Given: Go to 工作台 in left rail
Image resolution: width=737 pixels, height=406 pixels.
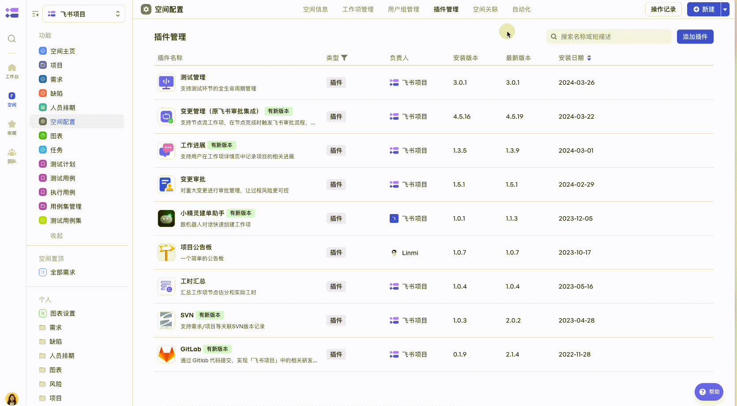Looking at the screenshot, I should [x=12, y=71].
